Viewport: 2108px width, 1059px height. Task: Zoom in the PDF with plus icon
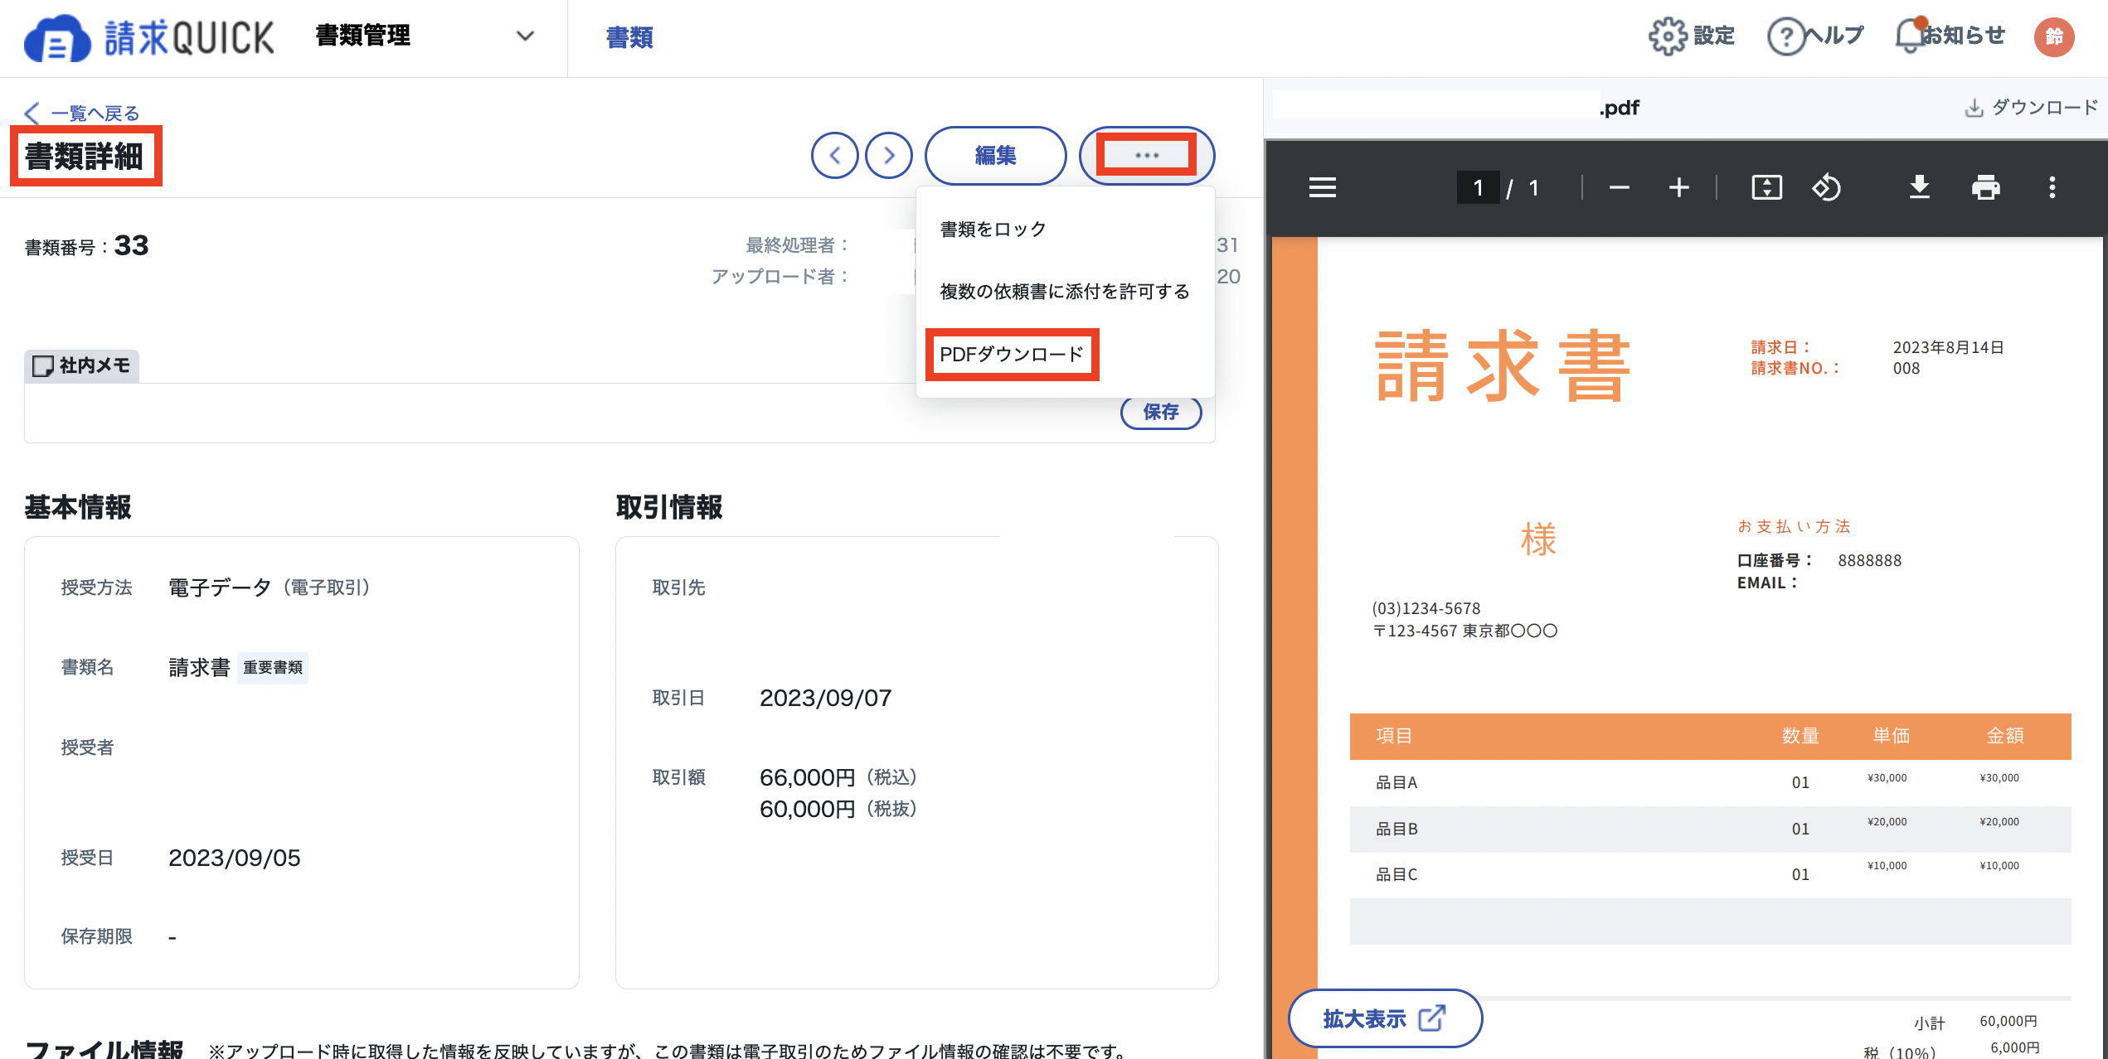pos(1678,188)
